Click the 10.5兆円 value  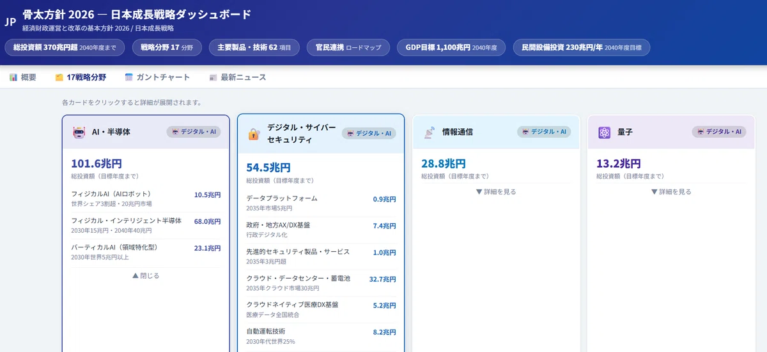[208, 195]
